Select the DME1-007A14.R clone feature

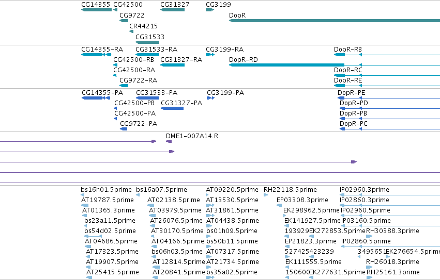pyautogui.click(x=169, y=141)
